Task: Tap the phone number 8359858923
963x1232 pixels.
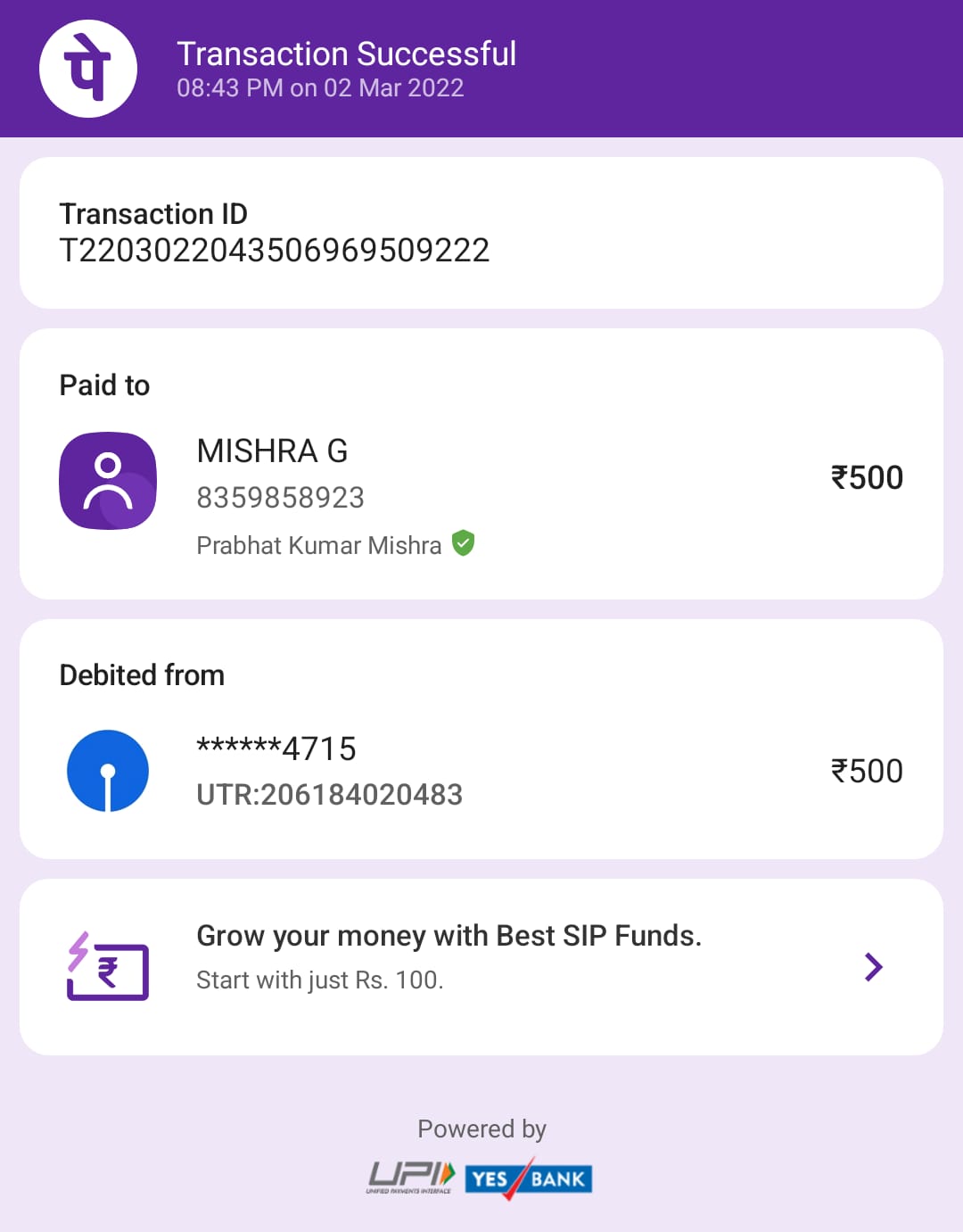Action: pyautogui.click(x=280, y=498)
